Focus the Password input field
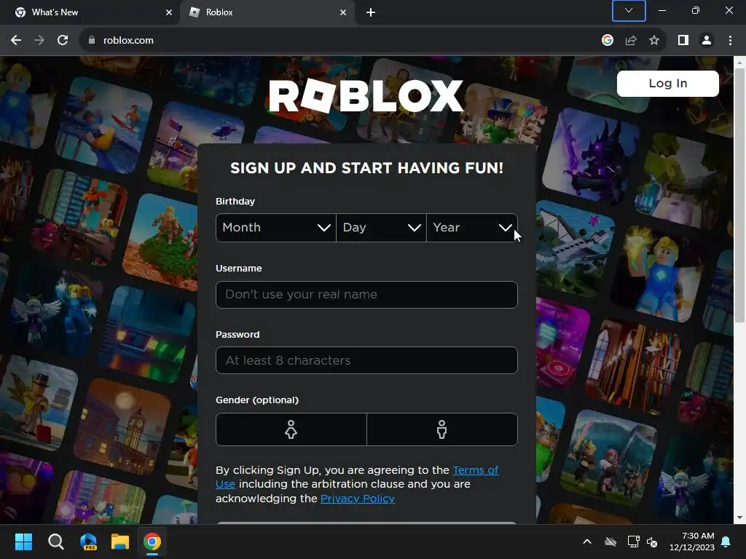The height and width of the screenshot is (559, 746). [366, 360]
